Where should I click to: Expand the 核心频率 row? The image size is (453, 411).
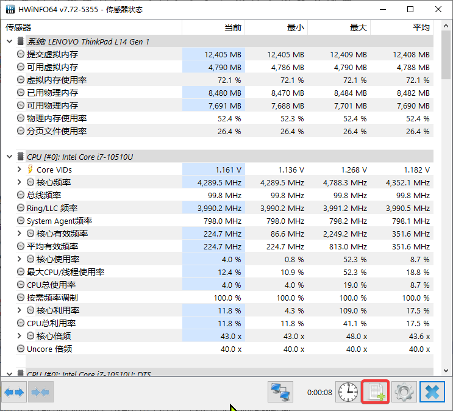point(20,182)
